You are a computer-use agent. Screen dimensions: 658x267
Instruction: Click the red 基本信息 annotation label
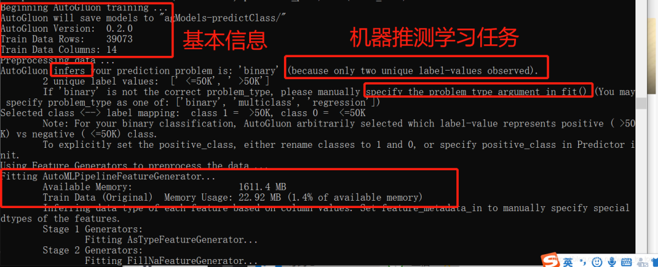(224, 41)
